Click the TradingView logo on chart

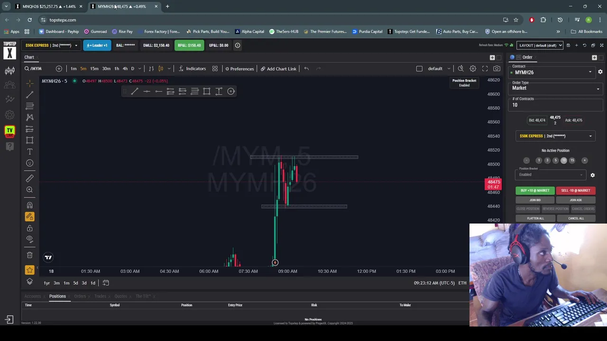tap(48, 258)
